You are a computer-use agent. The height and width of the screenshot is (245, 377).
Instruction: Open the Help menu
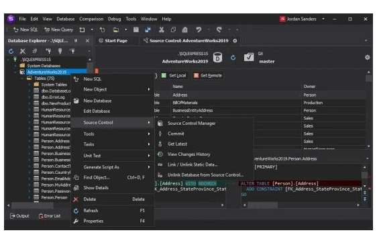tap(166, 19)
